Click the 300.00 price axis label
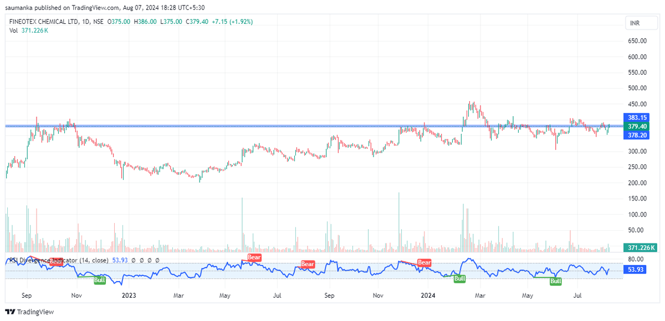The height and width of the screenshot is (321, 665). [x=637, y=152]
